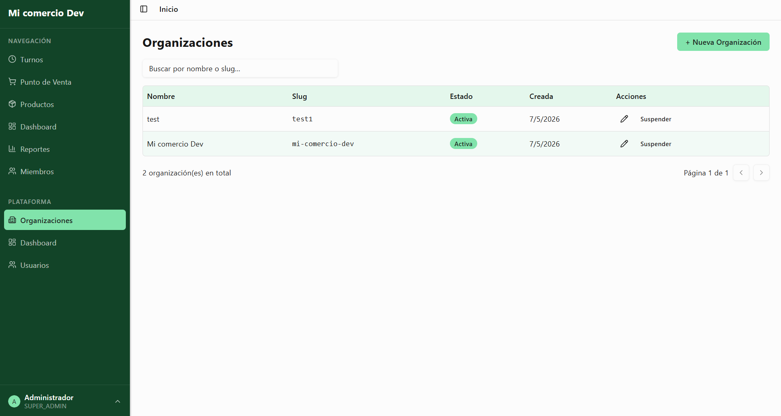The image size is (781, 416).
Task: Click Activa badge in Mi comercio Dev row
Action: click(463, 144)
